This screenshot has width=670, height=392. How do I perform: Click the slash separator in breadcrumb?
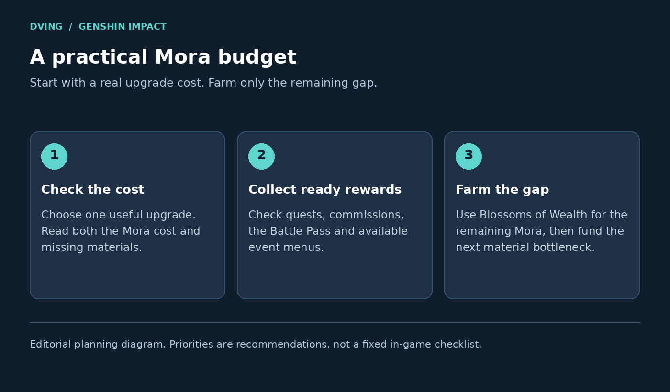pyautogui.click(x=70, y=27)
